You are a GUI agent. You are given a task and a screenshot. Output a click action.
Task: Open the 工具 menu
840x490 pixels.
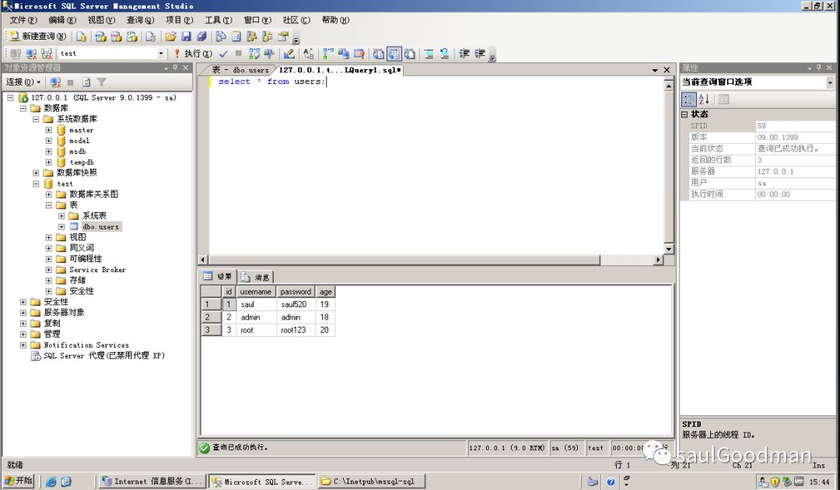pyautogui.click(x=219, y=19)
